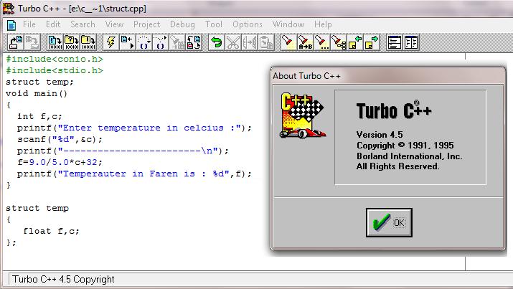Image resolution: width=513 pixels, height=289 pixels.
Task: Click the "#include<conio.h>" code line
Action: (55, 60)
